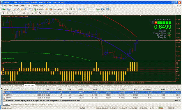Switch to bar chart display
182x110 pixels.
(x=67, y=9)
